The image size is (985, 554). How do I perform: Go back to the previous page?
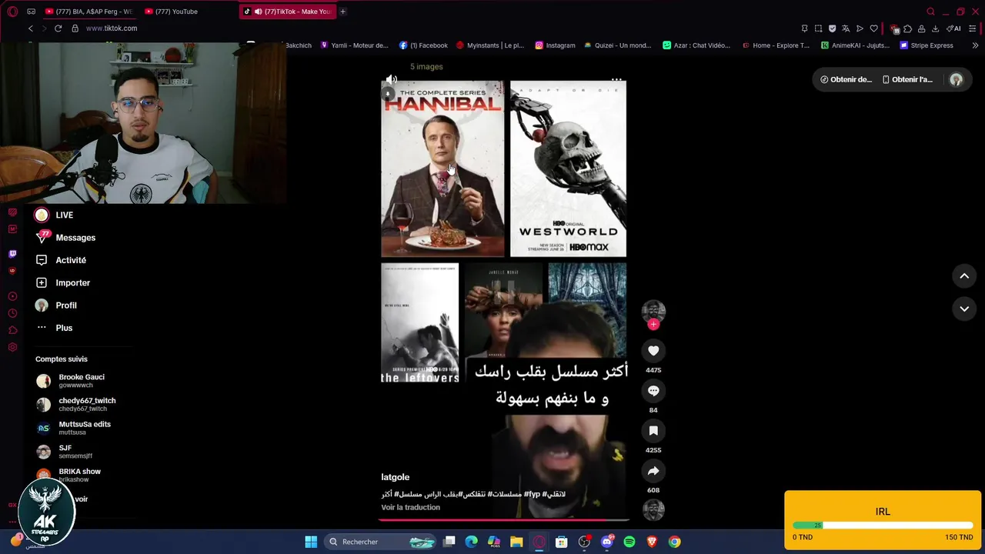click(x=31, y=28)
